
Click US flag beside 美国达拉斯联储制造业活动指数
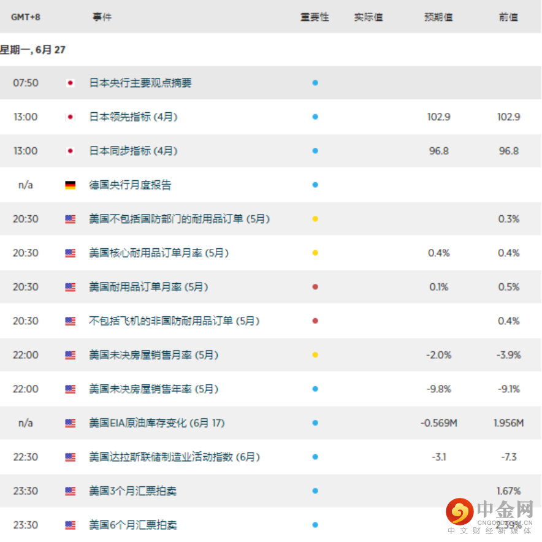tap(70, 457)
